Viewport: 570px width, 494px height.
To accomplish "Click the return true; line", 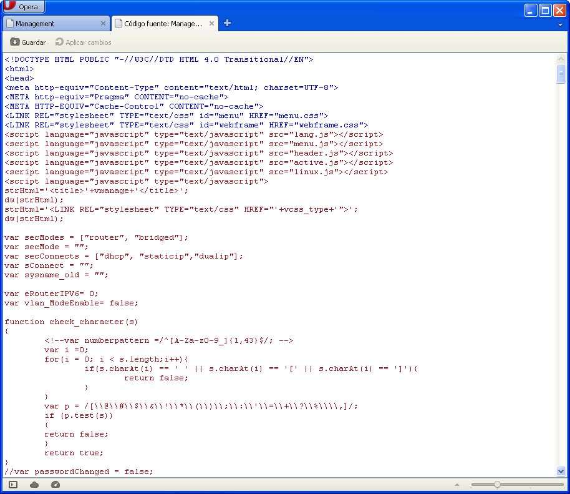I will tap(74, 453).
